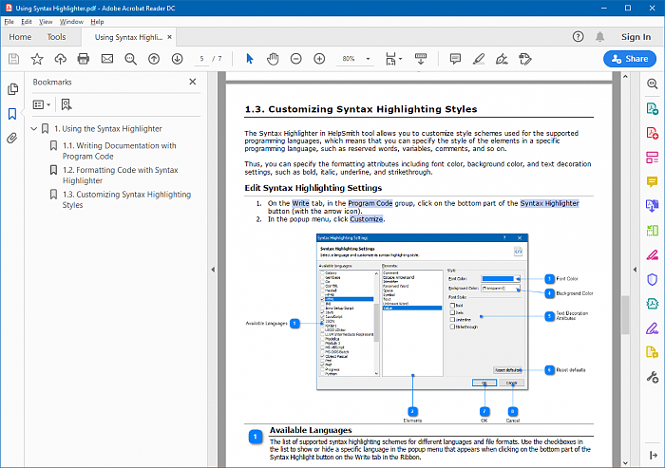
Task: Select the Hand pan tool
Action: click(273, 59)
